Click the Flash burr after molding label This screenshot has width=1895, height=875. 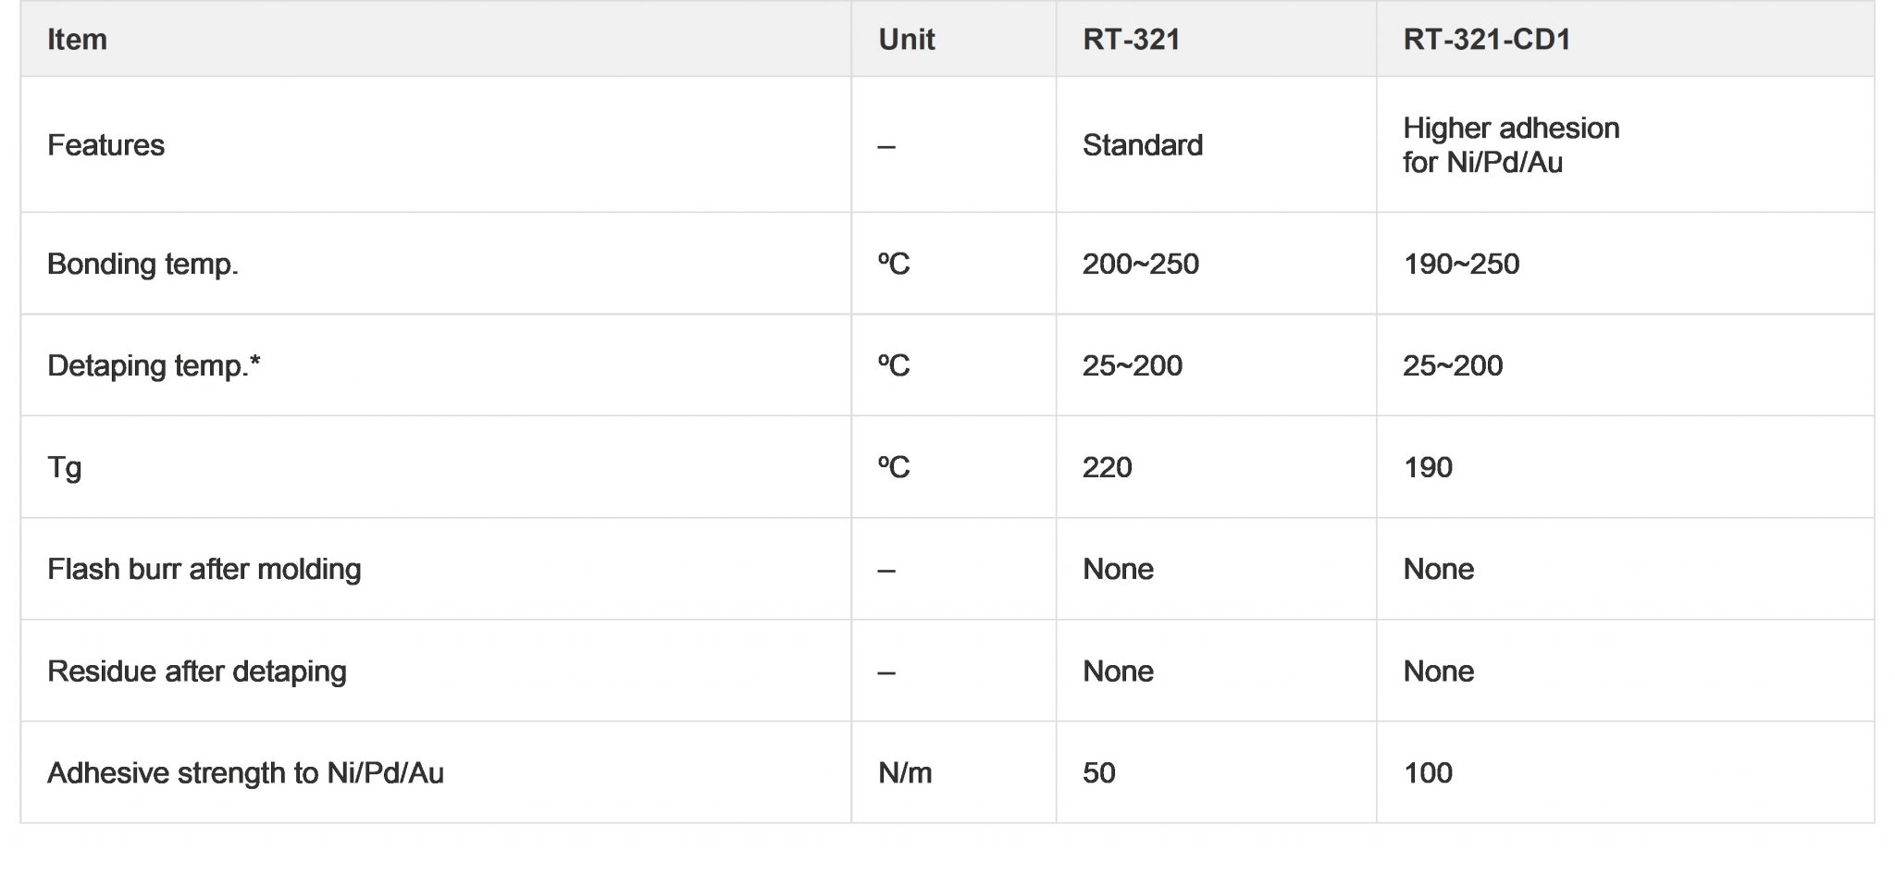(204, 570)
